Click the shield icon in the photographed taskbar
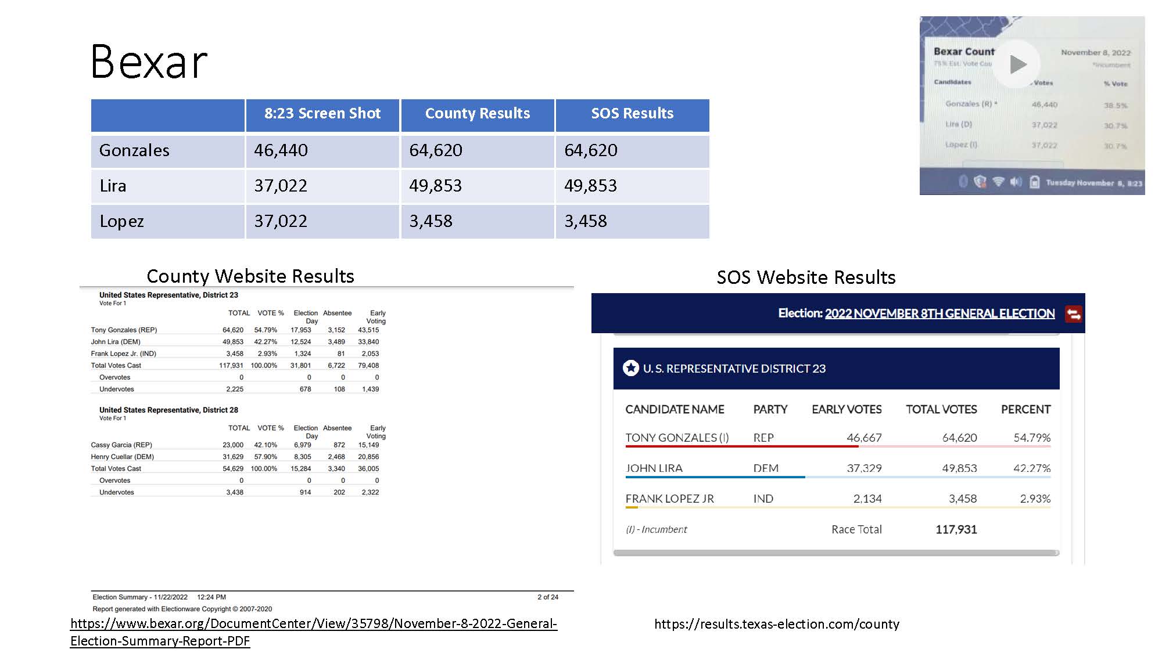 [980, 182]
